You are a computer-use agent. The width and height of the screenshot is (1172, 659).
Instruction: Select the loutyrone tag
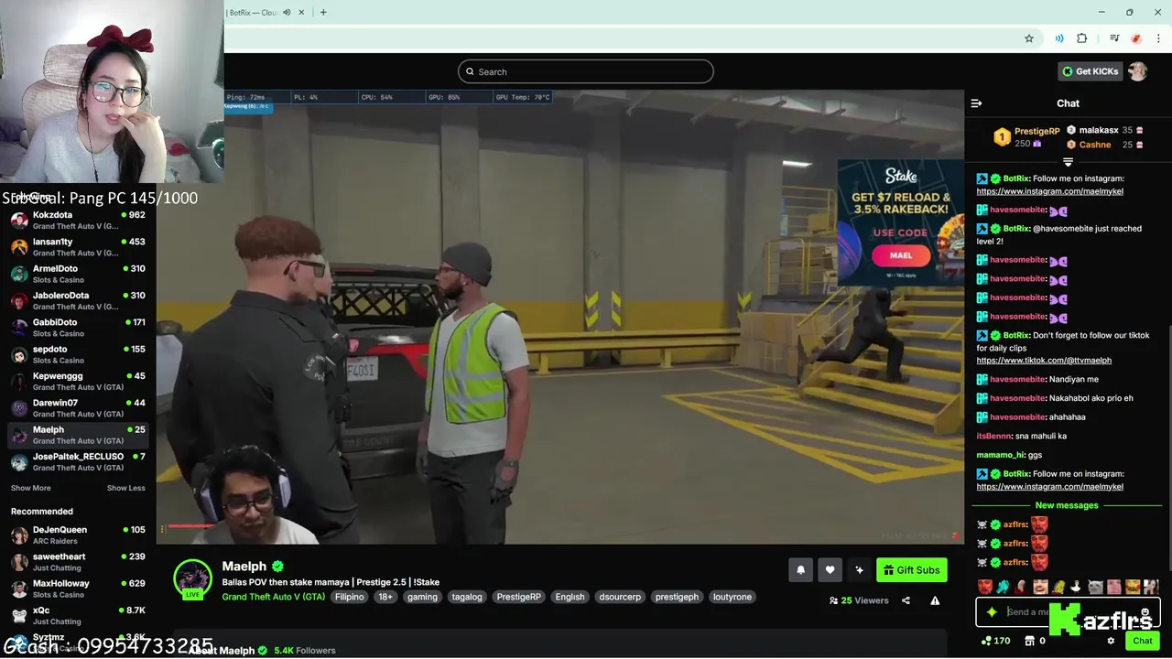pos(732,597)
